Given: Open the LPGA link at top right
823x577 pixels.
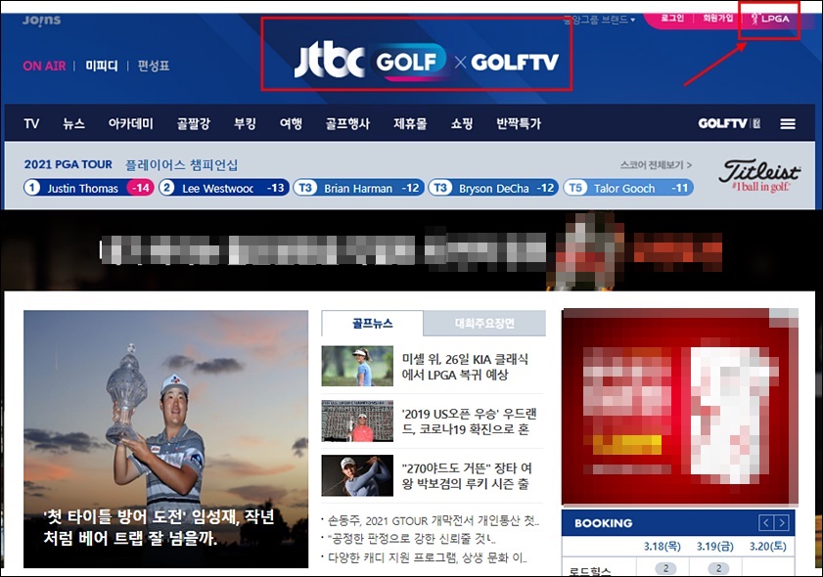Looking at the screenshot, I should pyautogui.click(x=770, y=19).
